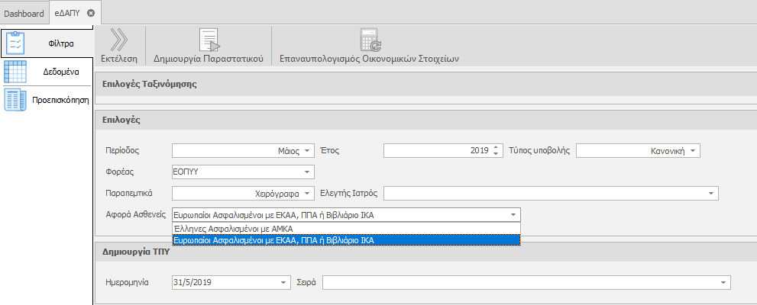Expand the Σειρά dropdown
This screenshot has width=757, height=305.
tap(723, 283)
